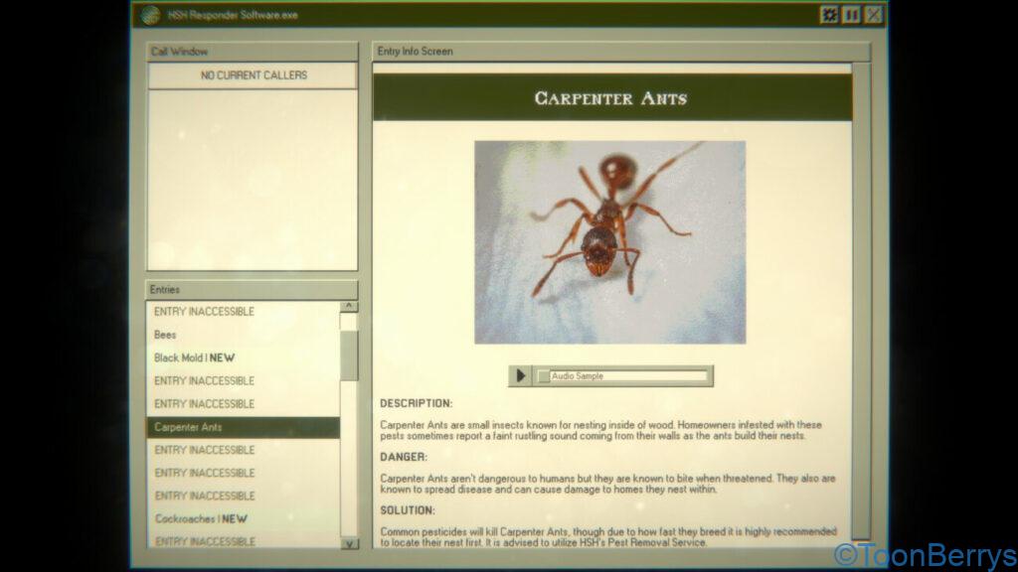Image resolution: width=1018 pixels, height=572 pixels.
Task: Click the HSH globe logo in title bar
Action: 151,15
